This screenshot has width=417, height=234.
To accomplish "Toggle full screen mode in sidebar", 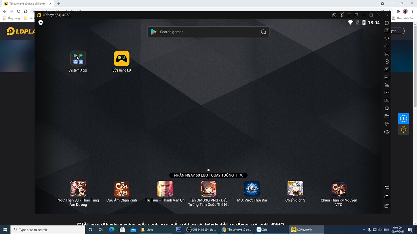I will click(387, 54).
